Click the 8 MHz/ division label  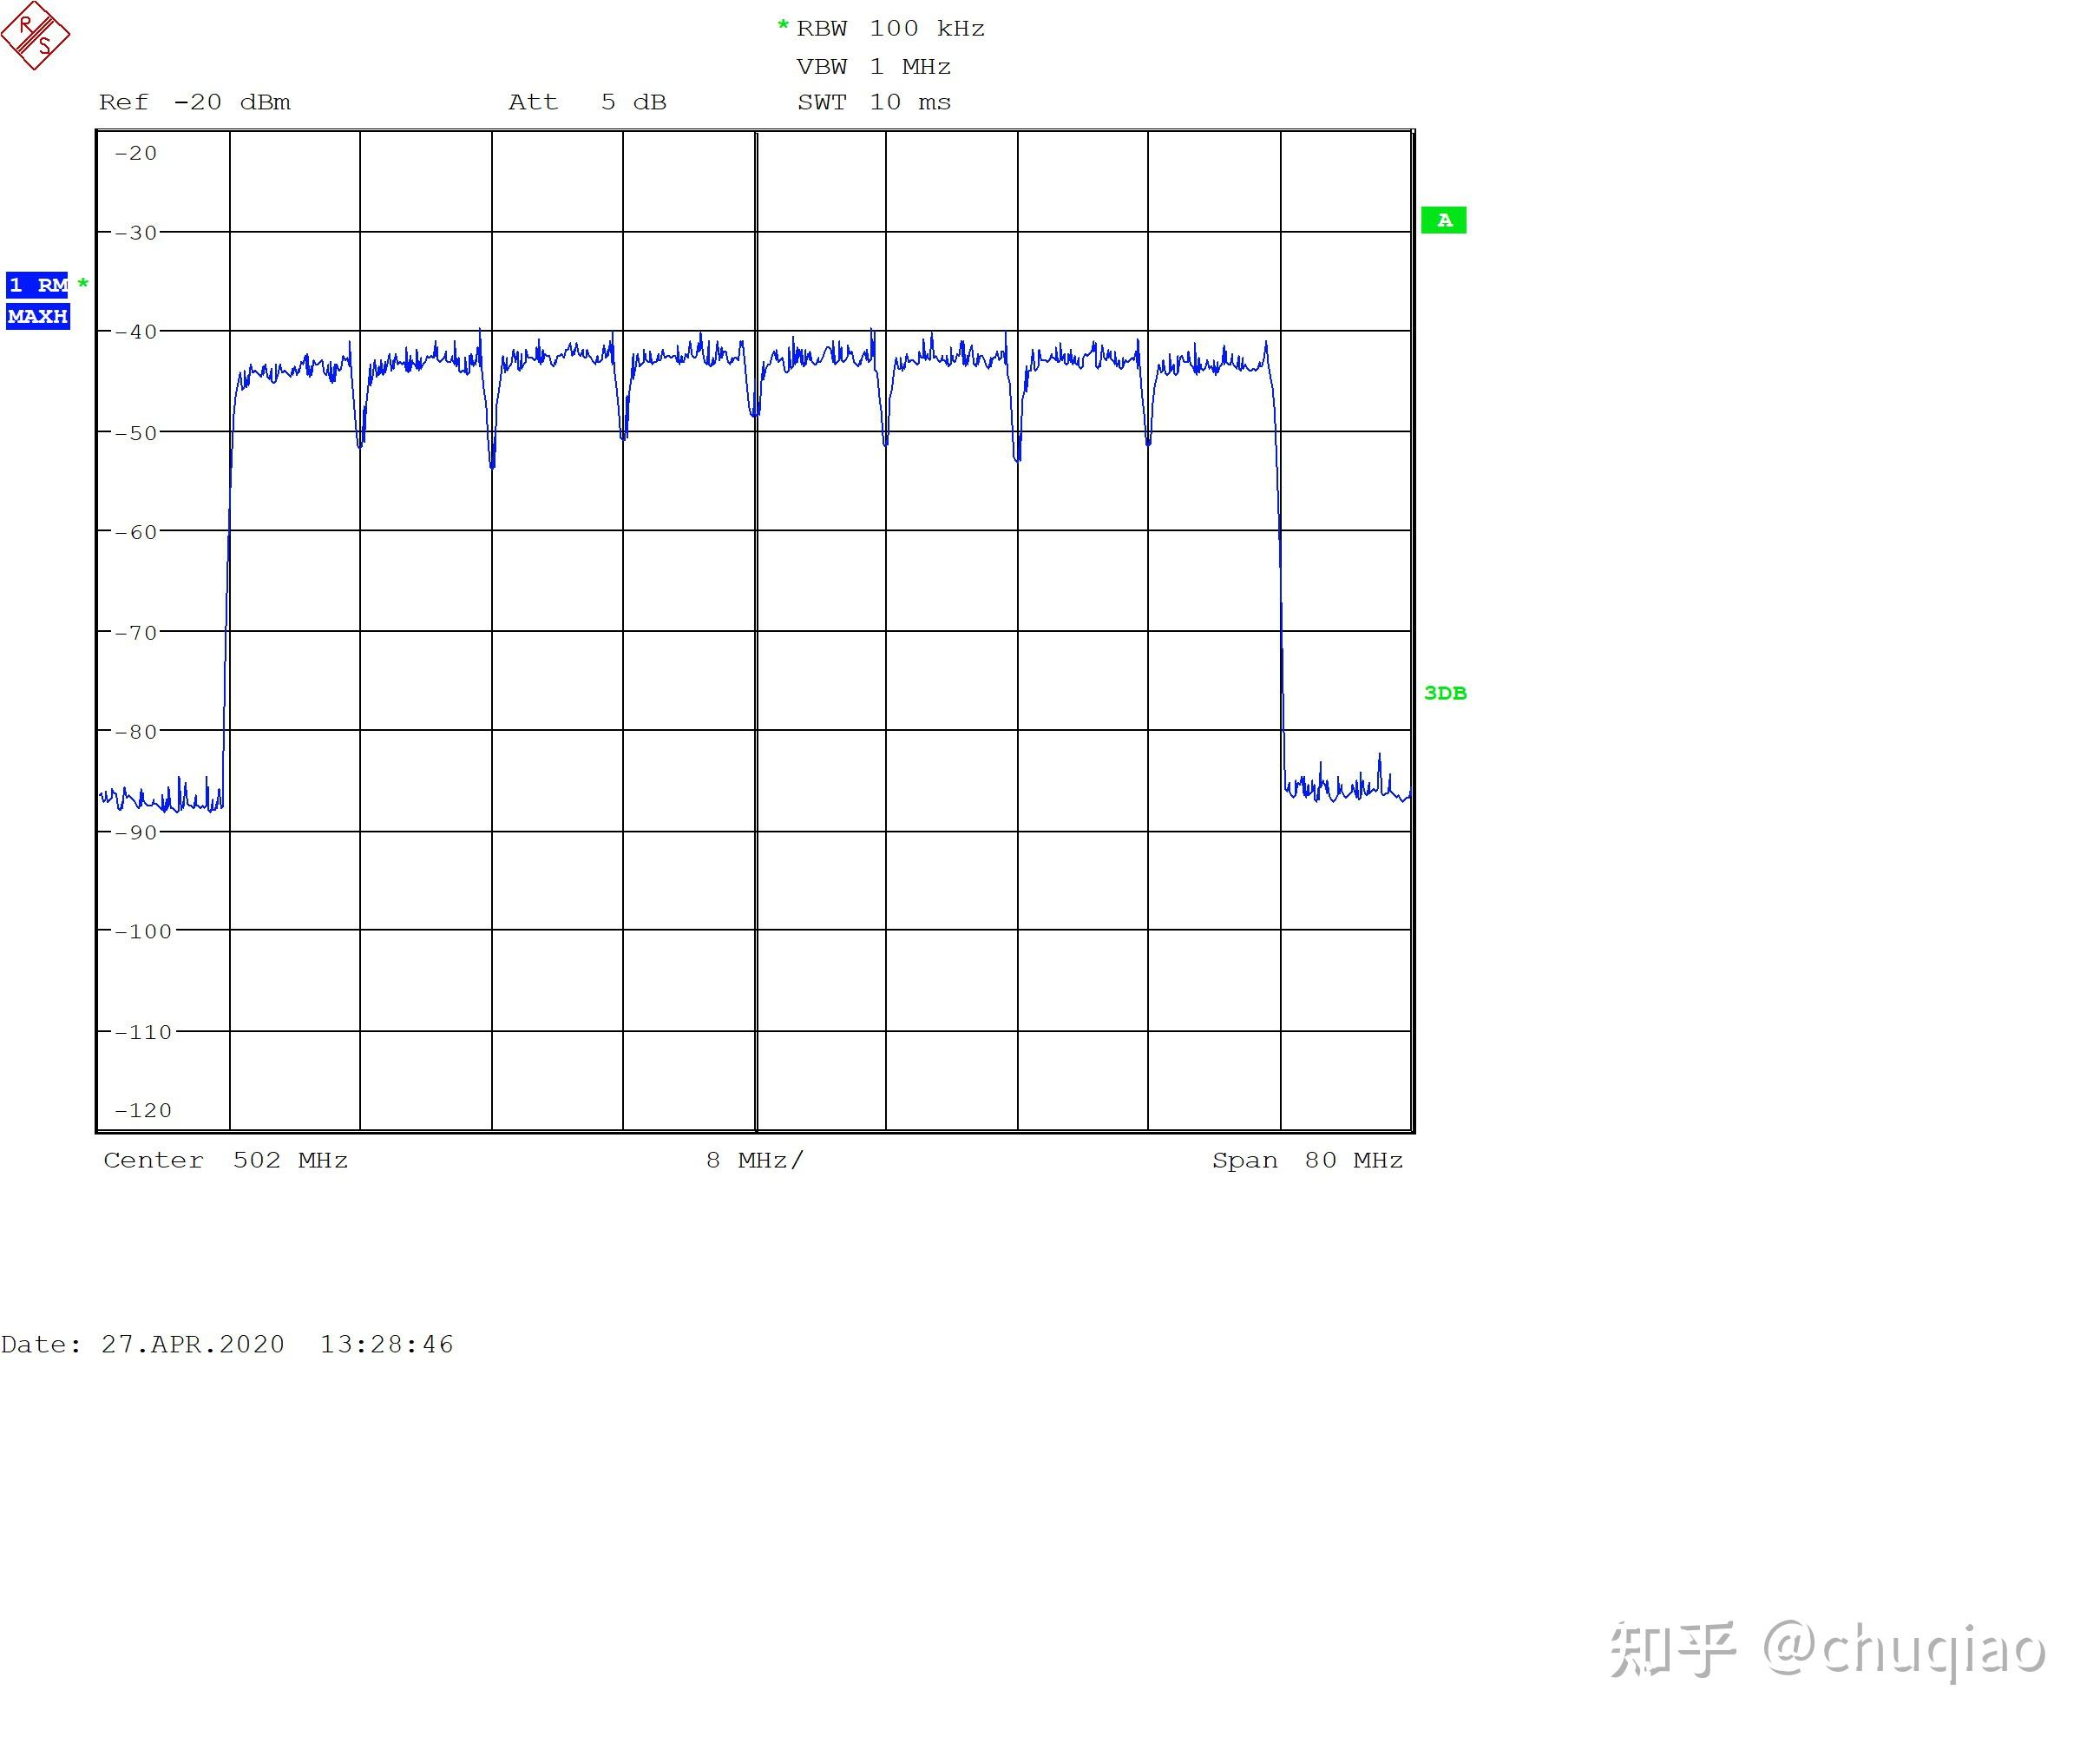click(754, 1160)
